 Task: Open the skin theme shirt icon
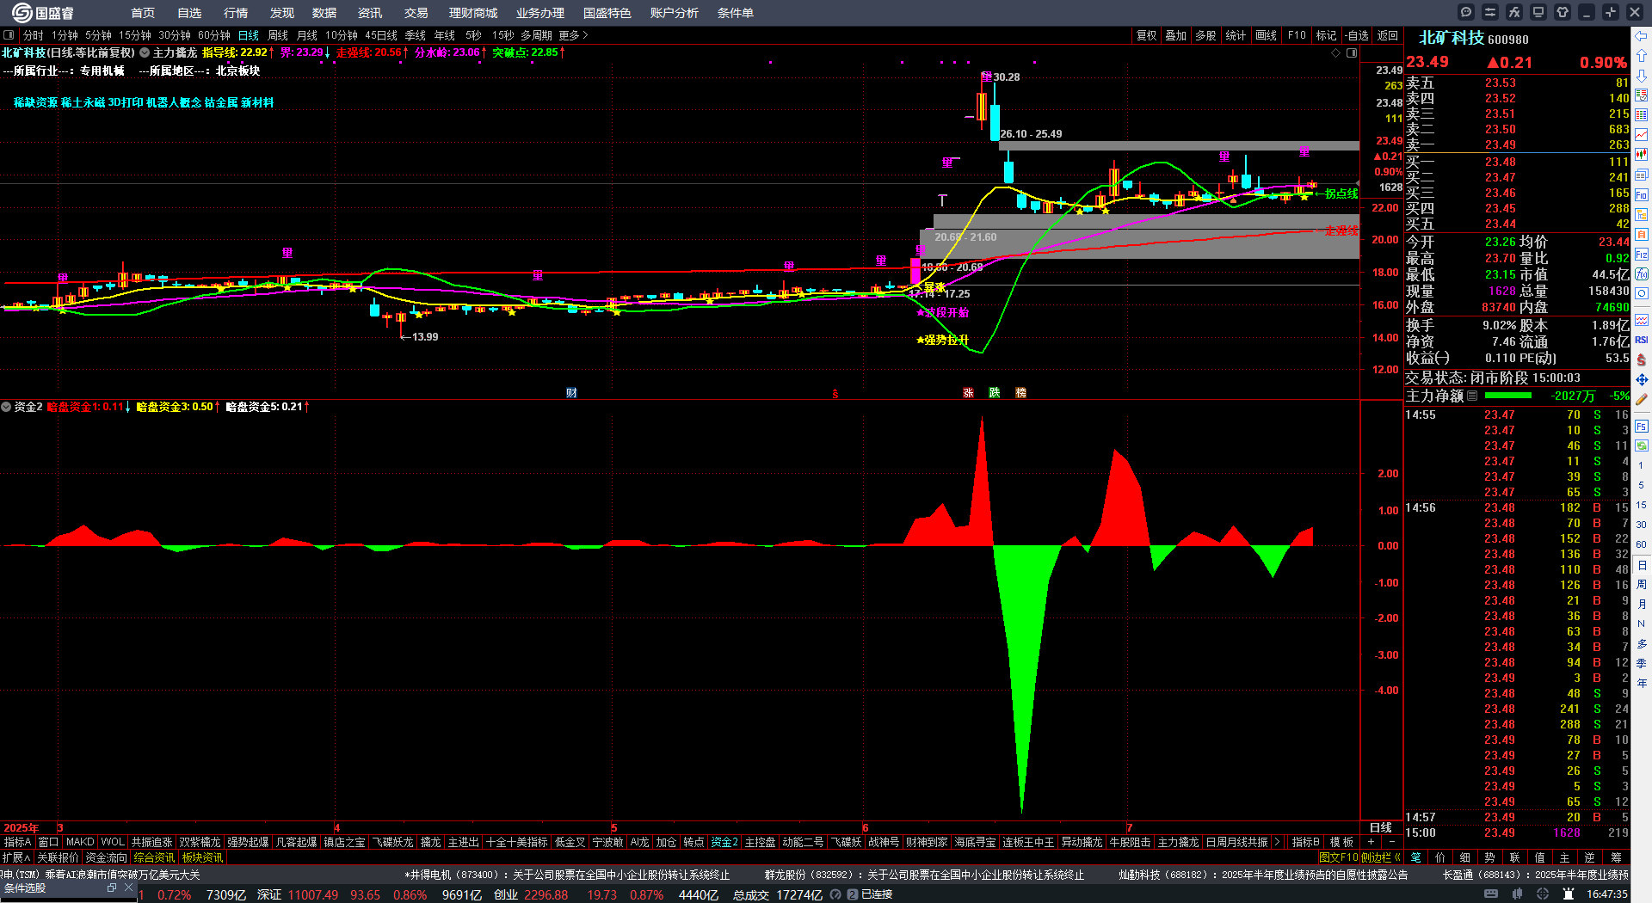click(1563, 12)
